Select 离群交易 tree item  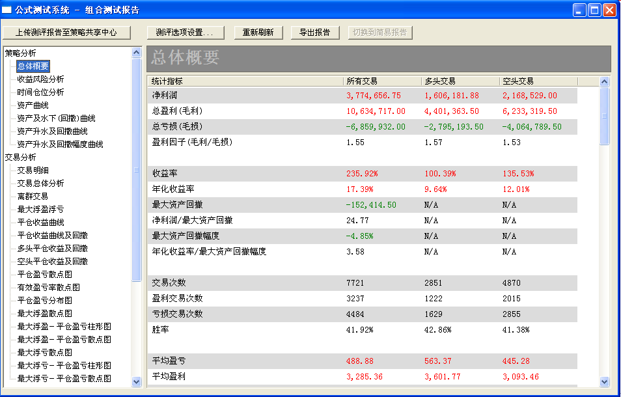(33, 197)
